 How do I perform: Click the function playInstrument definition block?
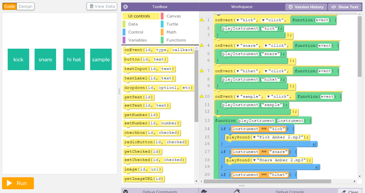tap(263, 121)
